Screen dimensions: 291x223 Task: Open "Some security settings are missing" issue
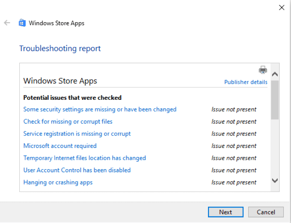(x=100, y=110)
